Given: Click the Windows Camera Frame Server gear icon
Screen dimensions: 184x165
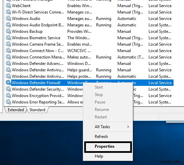Looking at the screenshot, I should click(8, 44).
